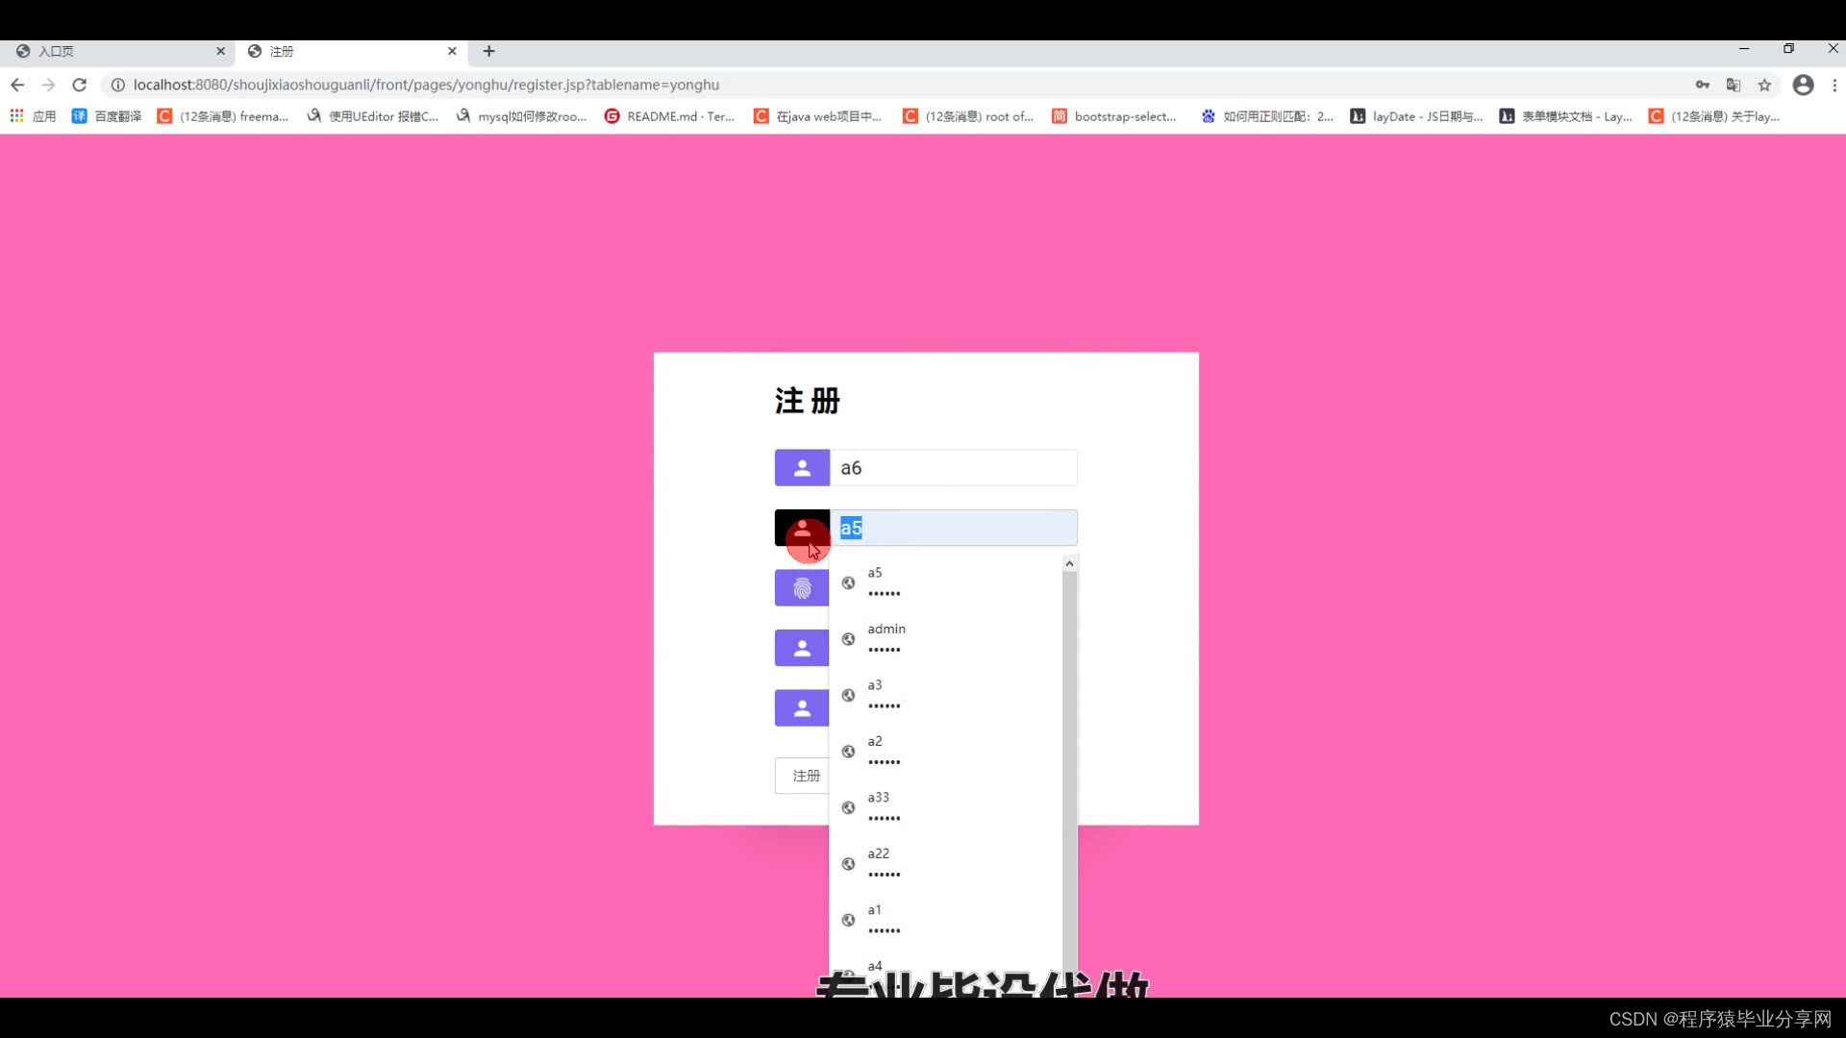Screen dimensions: 1846x1038
Task: Click the address bar URL
Action: [426, 85]
